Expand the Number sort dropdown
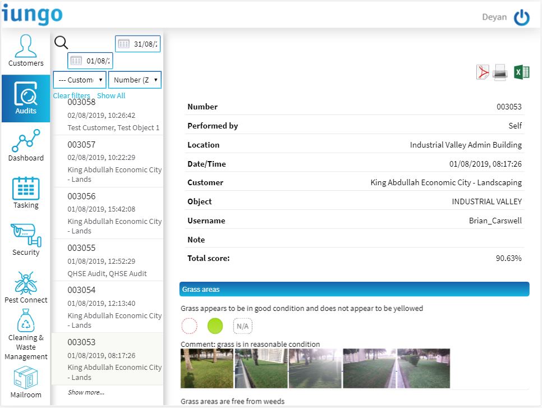 (135, 80)
